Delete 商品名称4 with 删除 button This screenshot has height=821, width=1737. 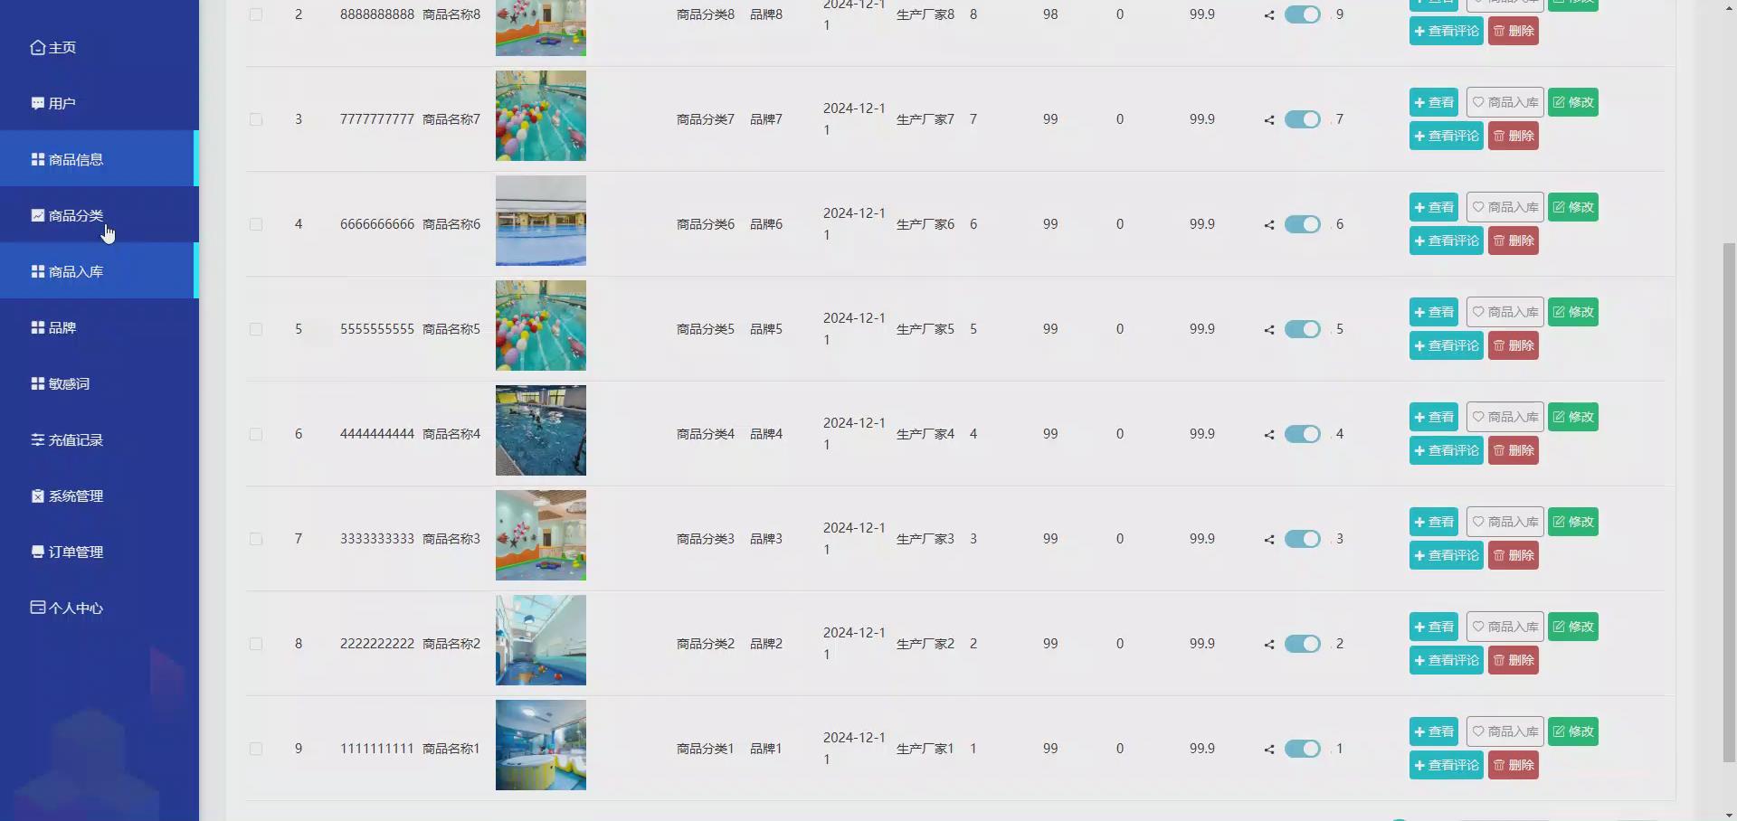(1514, 450)
